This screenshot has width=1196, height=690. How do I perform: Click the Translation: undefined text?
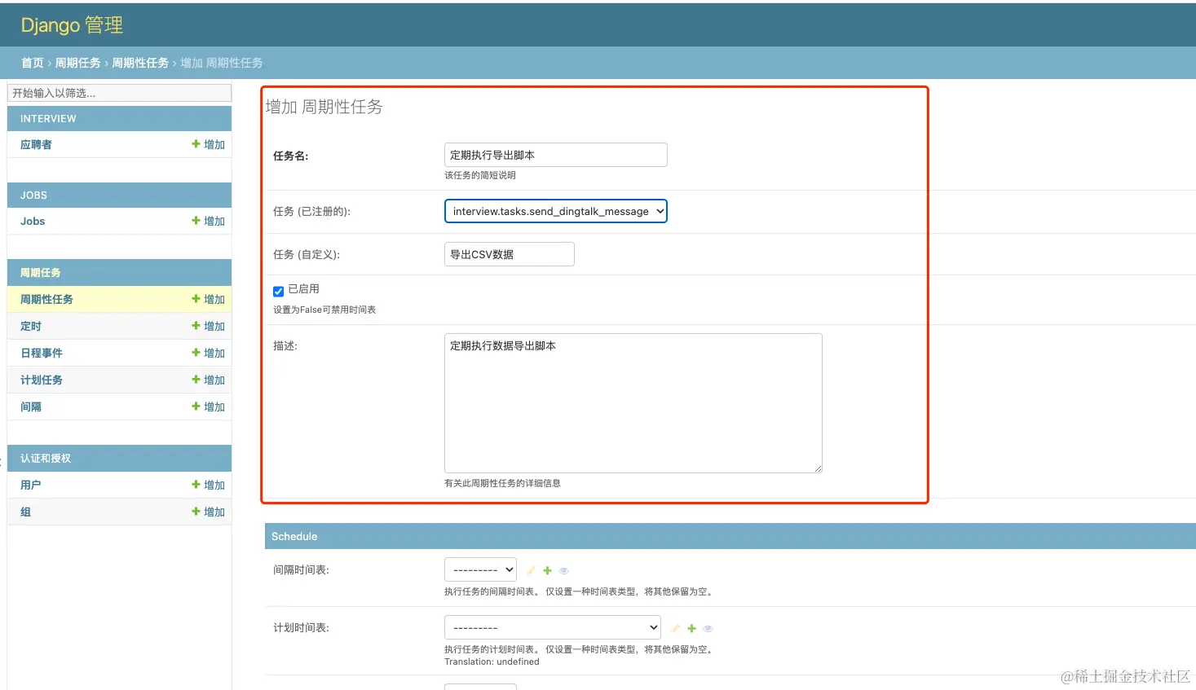tap(492, 661)
